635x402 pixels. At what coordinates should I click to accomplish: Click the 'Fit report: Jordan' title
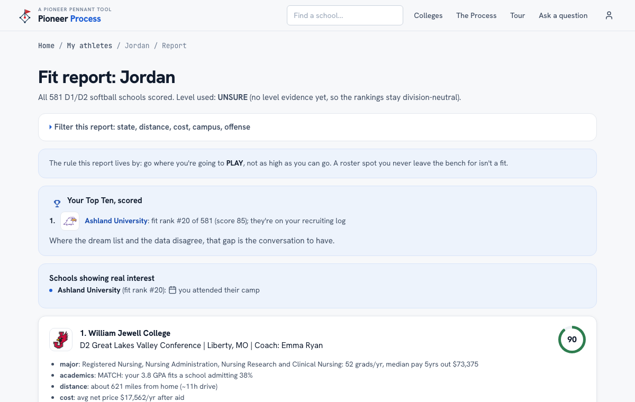click(x=106, y=77)
